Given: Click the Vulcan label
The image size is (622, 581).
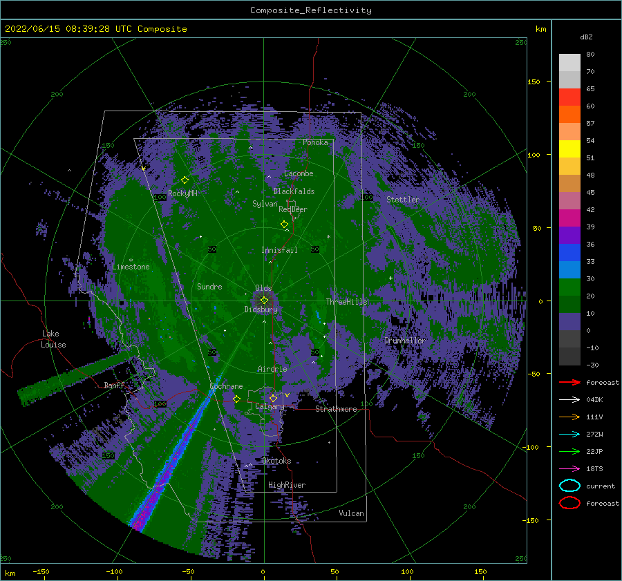Looking at the screenshot, I should point(351,513).
